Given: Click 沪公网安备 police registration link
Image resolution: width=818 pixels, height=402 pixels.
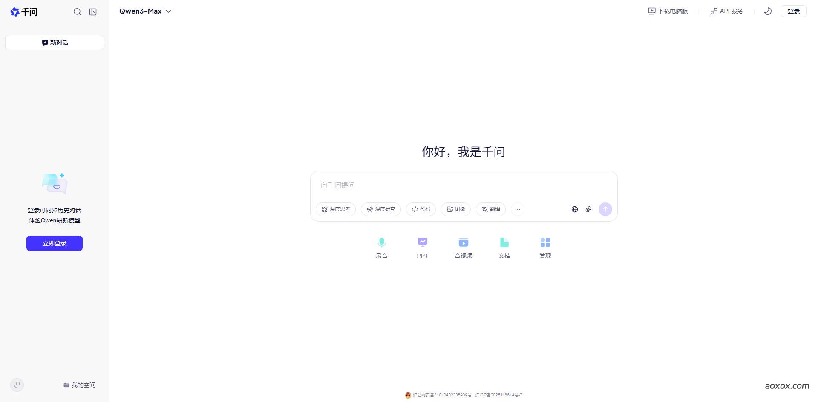Looking at the screenshot, I should click(x=438, y=395).
